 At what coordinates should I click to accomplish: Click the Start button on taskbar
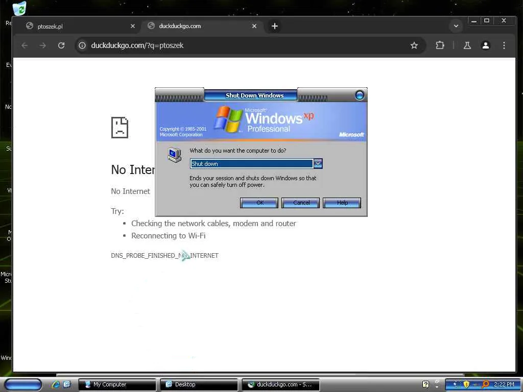pyautogui.click(x=23, y=384)
